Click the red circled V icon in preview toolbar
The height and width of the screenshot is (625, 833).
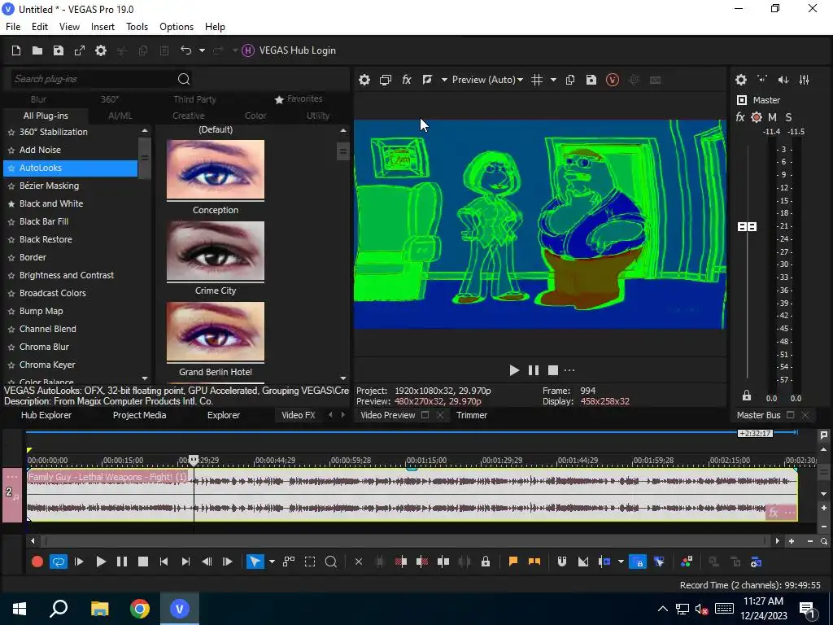click(x=613, y=80)
